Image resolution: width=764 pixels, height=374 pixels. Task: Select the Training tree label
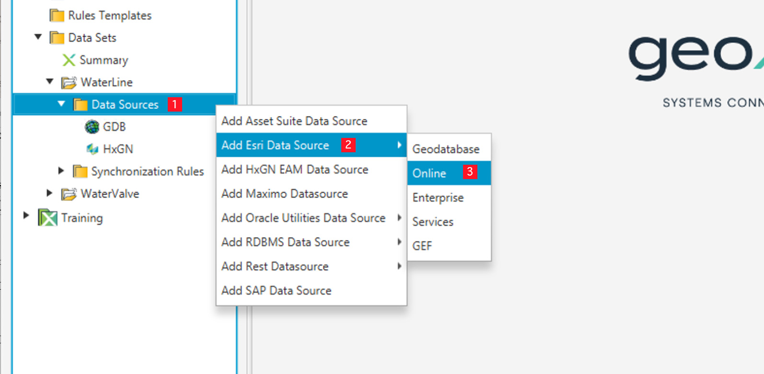pos(82,218)
